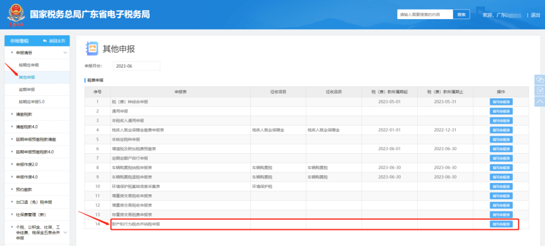Click the 欢迎，广东 username text
545x246 pixels.
(494, 15)
